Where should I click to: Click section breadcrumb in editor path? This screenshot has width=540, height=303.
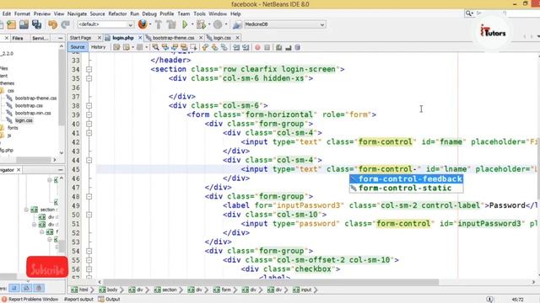click(165, 290)
